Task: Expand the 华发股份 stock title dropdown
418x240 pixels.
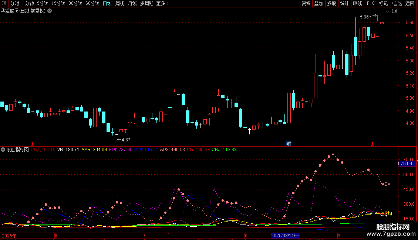Action: pyautogui.click(x=50, y=11)
